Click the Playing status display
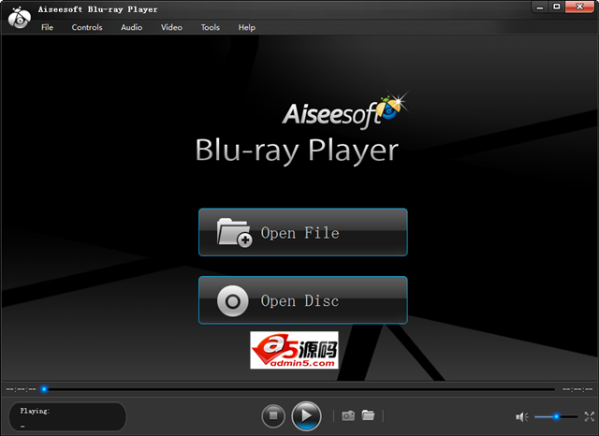599x436 pixels. [x=67, y=416]
